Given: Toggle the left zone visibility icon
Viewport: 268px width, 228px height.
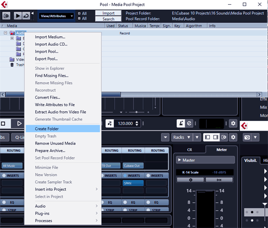Looking at the screenshot, I should click(x=208, y=137).
